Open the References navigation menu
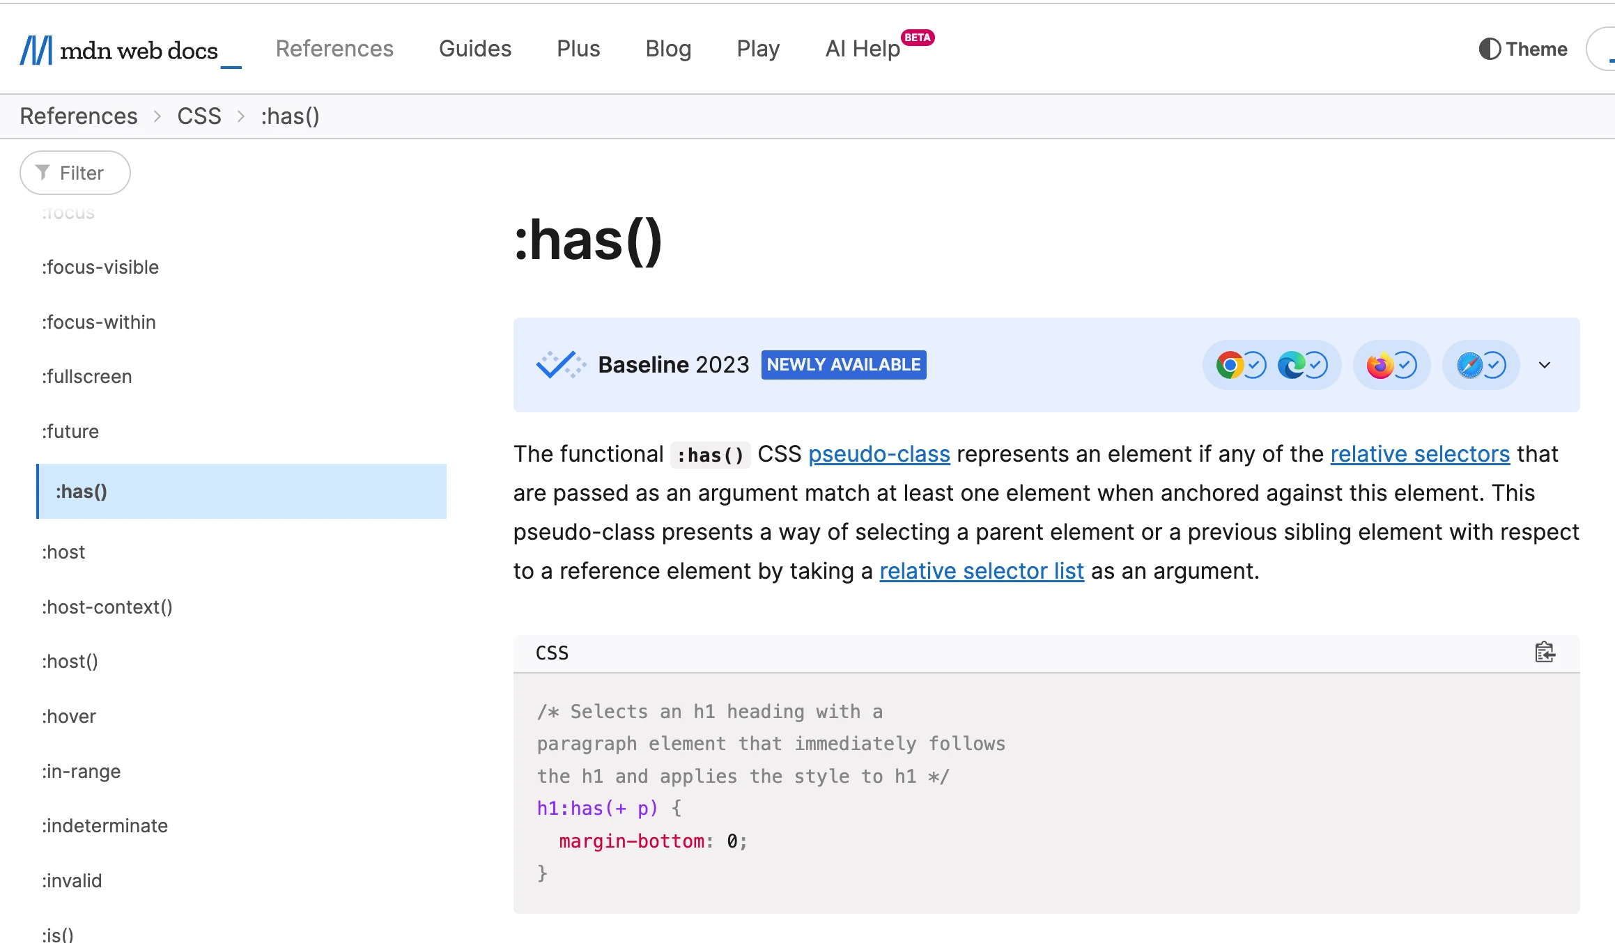This screenshot has width=1615, height=943. point(334,49)
